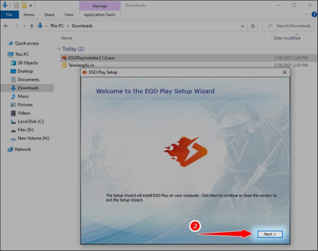This screenshot has height=251, width=318.
Task: Open New Volume (H:) in the sidebar
Action: (33, 138)
